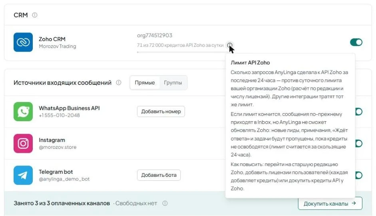Click the Zoho CRM name label

[52, 39]
